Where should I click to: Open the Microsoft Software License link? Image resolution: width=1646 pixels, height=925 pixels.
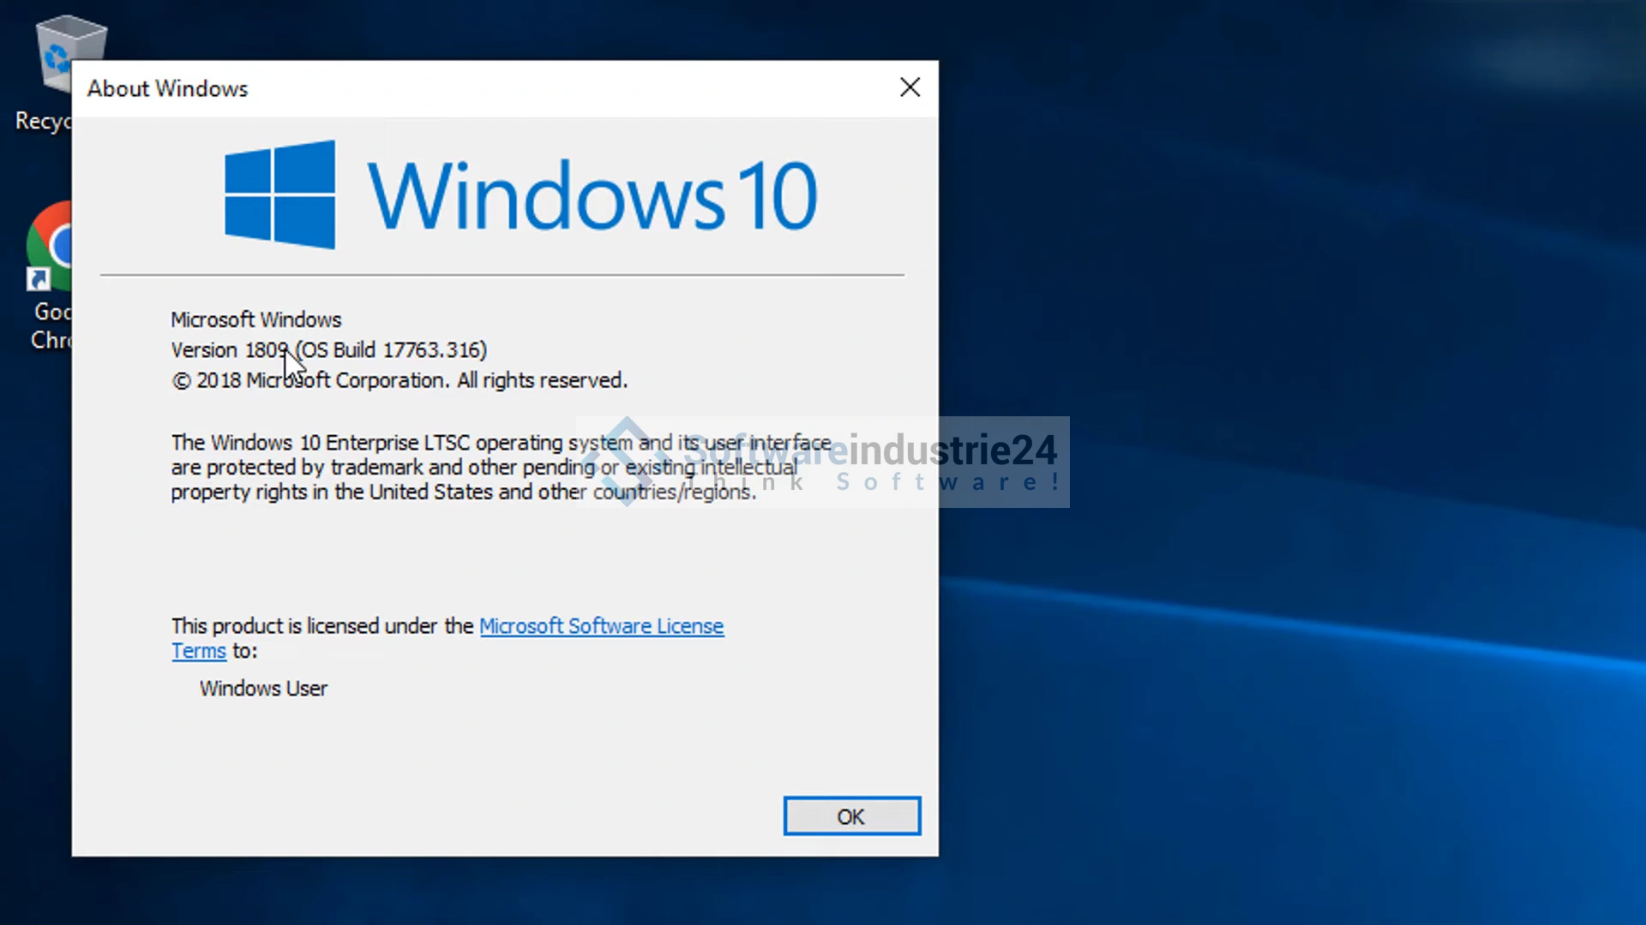[x=601, y=626]
